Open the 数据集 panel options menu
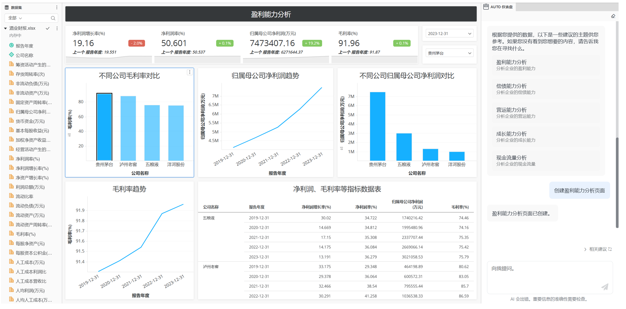The width and height of the screenshot is (626, 309). [x=57, y=7]
